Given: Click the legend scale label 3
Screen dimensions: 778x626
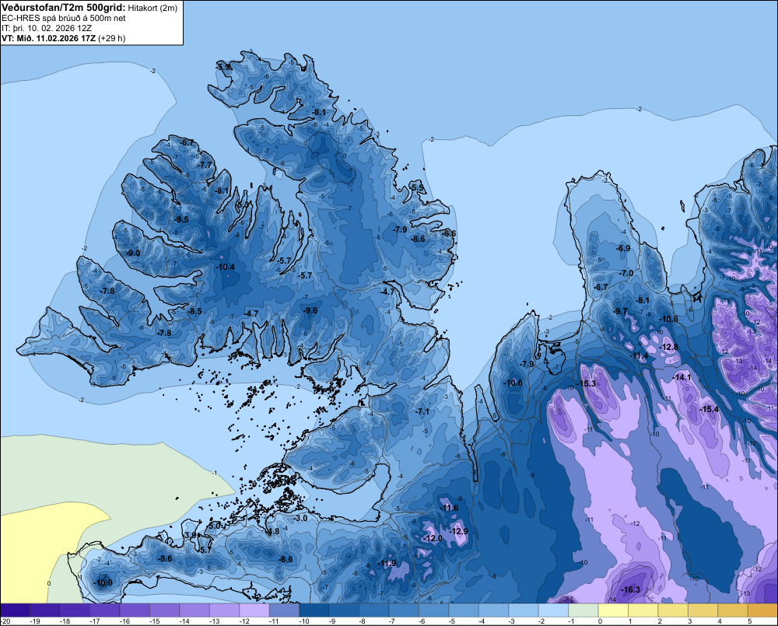Looking at the screenshot, I should 689,621.
